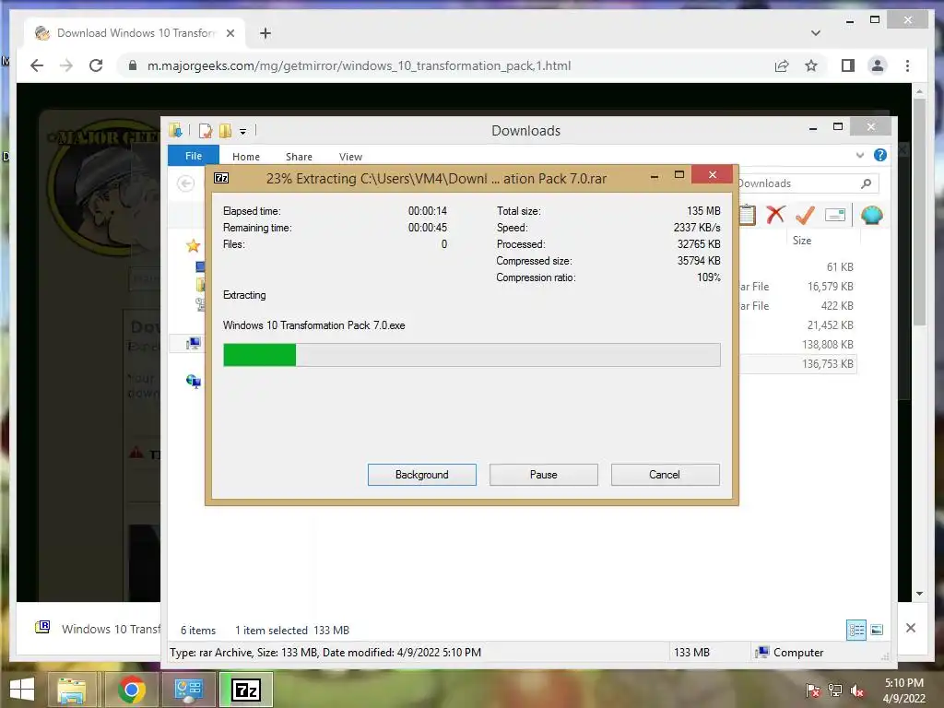Click the properties quick access icon
944x708 pixels.
206,130
